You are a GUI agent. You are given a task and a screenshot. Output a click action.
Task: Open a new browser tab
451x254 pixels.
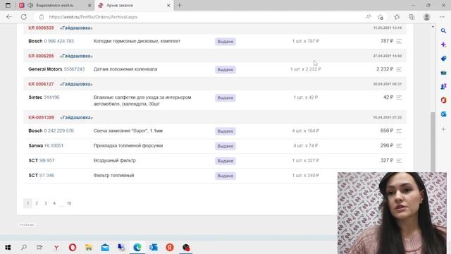[x=180, y=5]
